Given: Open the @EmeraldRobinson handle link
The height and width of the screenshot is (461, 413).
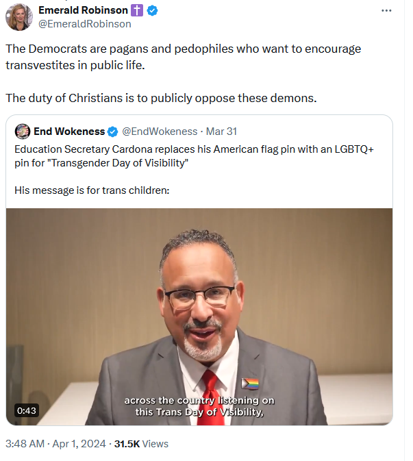Looking at the screenshot, I should pyautogui.click(x=85, y=24).
